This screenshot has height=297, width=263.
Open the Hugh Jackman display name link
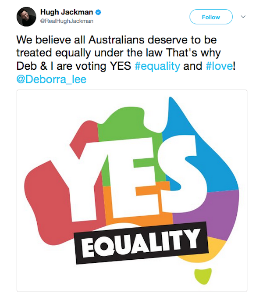[67, 12]
